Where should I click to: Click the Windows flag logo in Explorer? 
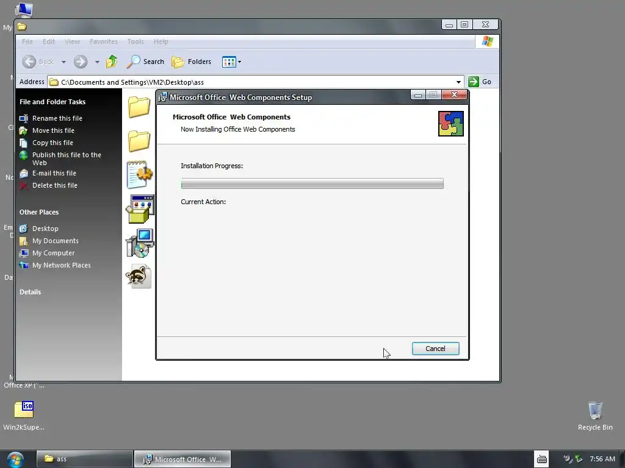(487, 41)
